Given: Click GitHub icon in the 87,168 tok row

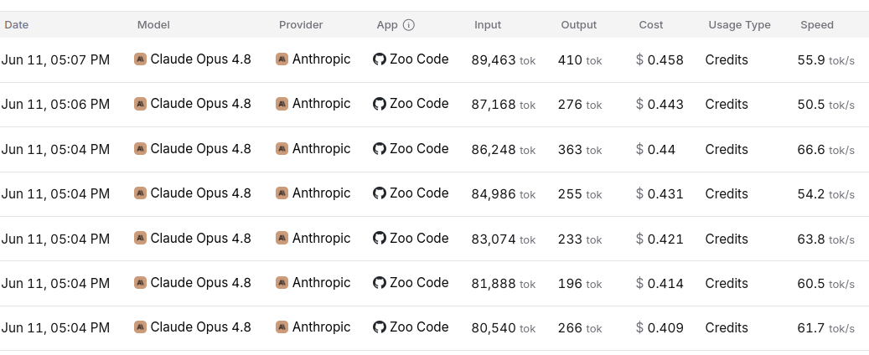Looking at the screenshot, I should 379,104.
